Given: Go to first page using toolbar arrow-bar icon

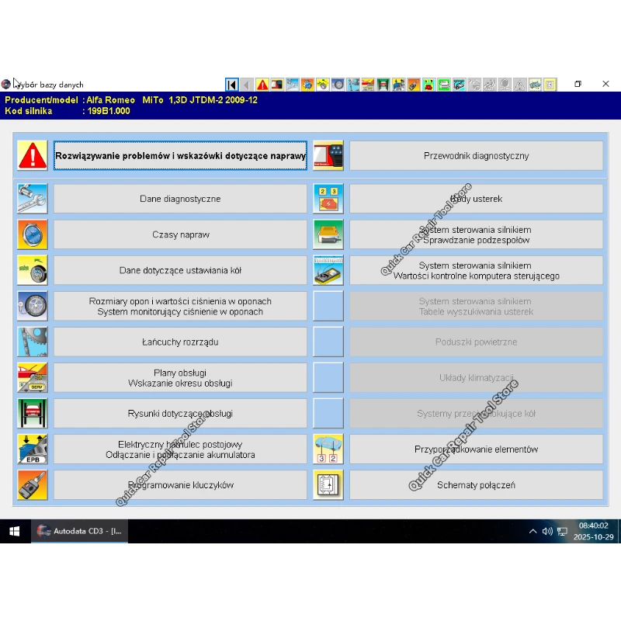Looking at the screenshot, I should coord(231,85).
